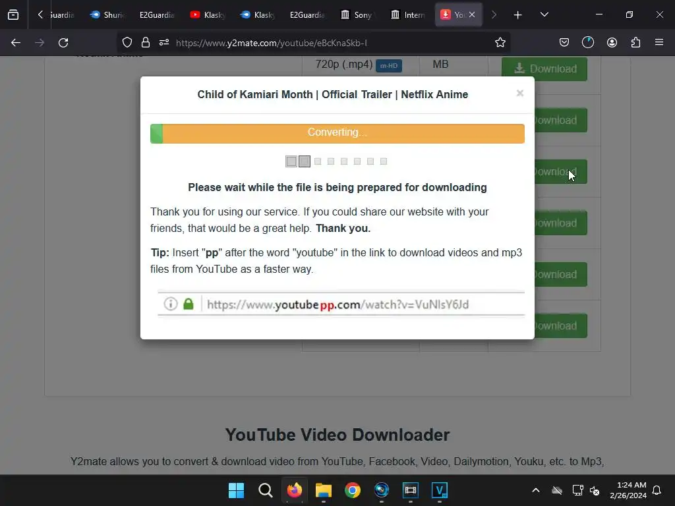This screenshot has height=506, width=675.
Task: Close the active y2mate tab
Action: point(472,14)
